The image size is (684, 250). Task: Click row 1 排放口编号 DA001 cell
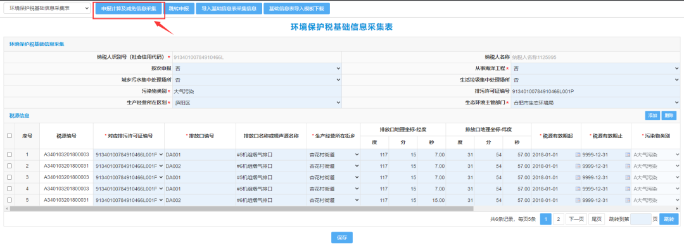tap(200, 155)
